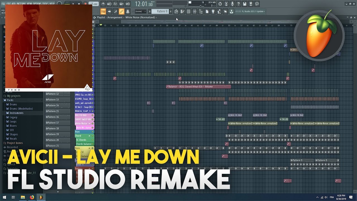
Task: Mute the KSHMR_Snap_06 track
Action: [93, 99]
